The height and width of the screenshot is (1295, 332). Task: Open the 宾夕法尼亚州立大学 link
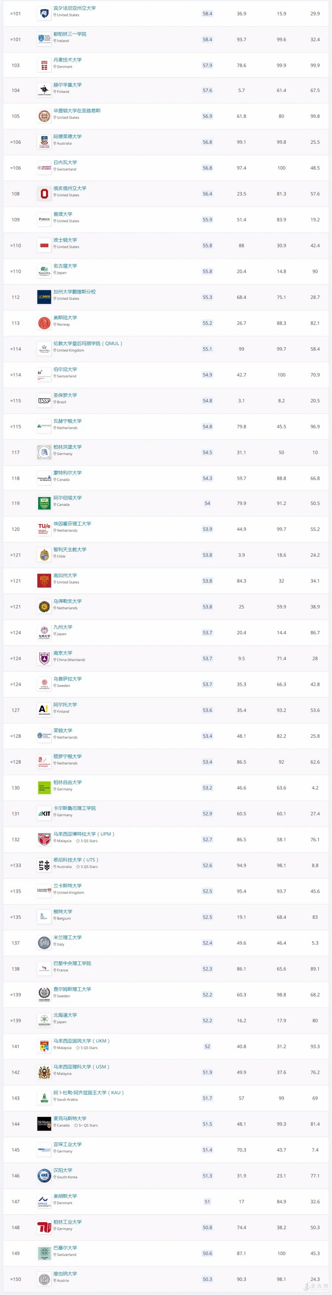pyautogui.click(x=74, y=8)
